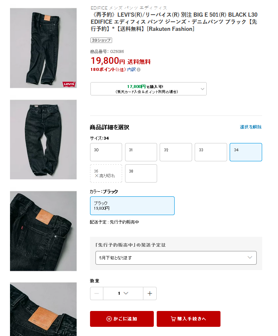
Task: Increase quantity with the plus icon
Action: (x=150, y=293)
